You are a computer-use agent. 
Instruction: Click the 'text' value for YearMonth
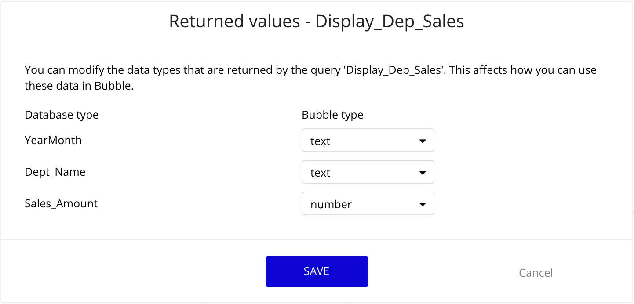pyautogui.click(x=320, y=141)
